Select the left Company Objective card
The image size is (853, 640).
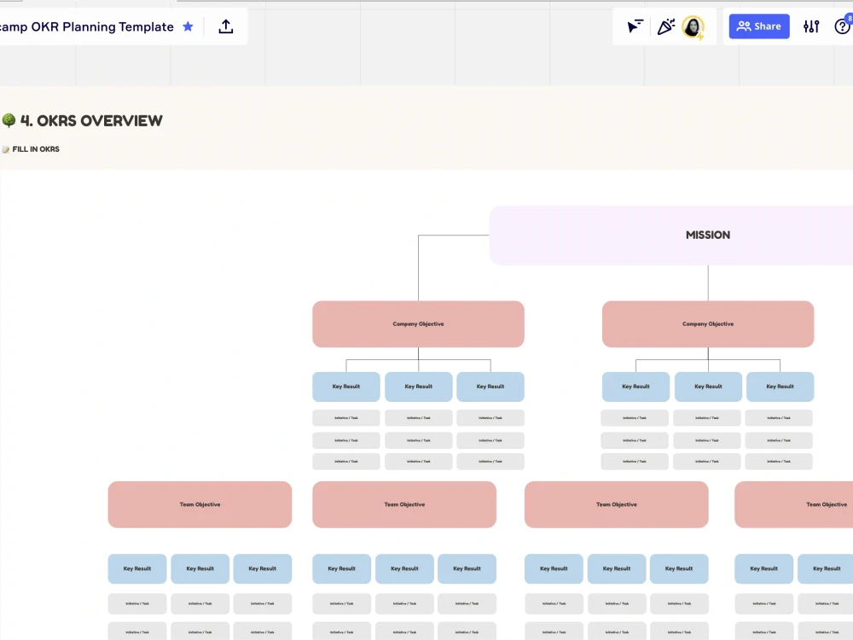point(418,323)
